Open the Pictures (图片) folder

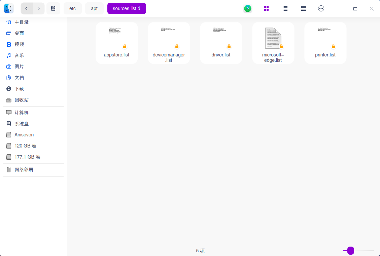20,67
